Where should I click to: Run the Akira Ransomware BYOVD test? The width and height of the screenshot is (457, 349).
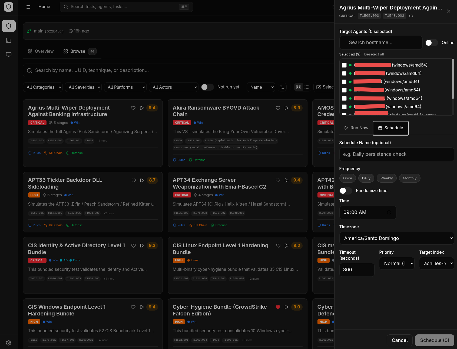pyautogui.click(x=286, y=108)
